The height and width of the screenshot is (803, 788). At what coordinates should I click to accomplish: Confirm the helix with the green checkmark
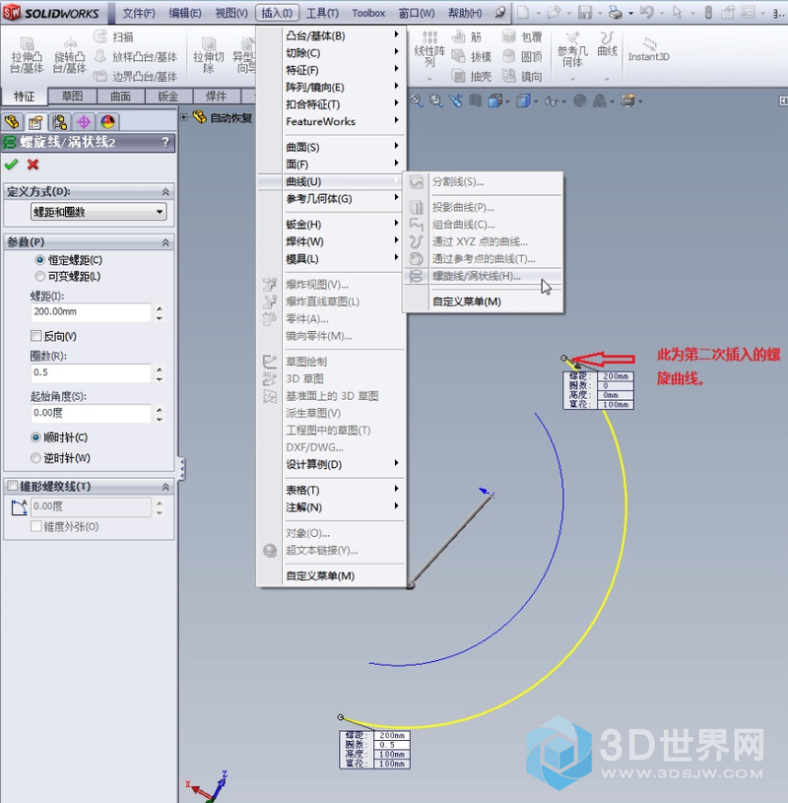pos(12,165)
